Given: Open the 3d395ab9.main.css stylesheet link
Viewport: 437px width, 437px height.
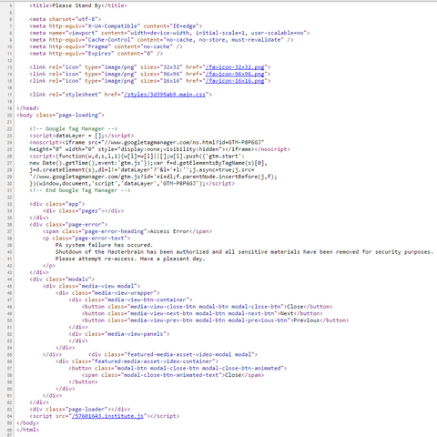Looking at the screenshot, I should pyautogui.click(x=165, y=95).
